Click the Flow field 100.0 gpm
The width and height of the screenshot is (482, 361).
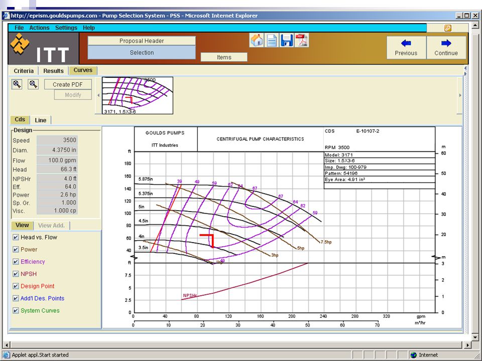tap(57, 160)
